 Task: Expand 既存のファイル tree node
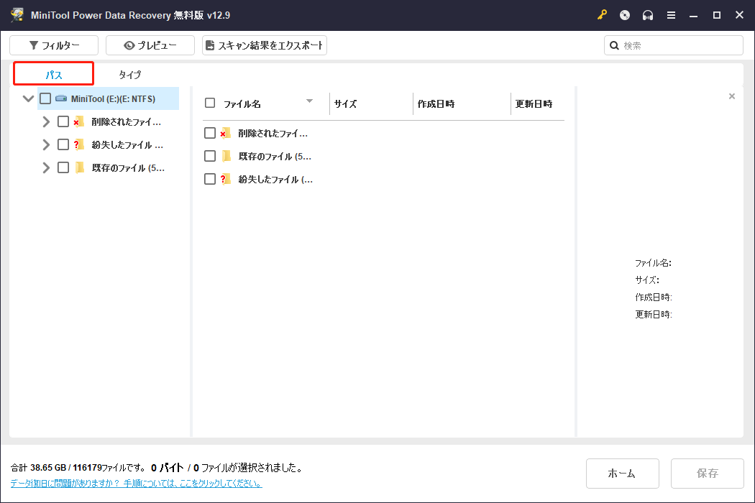pyautogui.click(x=46, y=167)
